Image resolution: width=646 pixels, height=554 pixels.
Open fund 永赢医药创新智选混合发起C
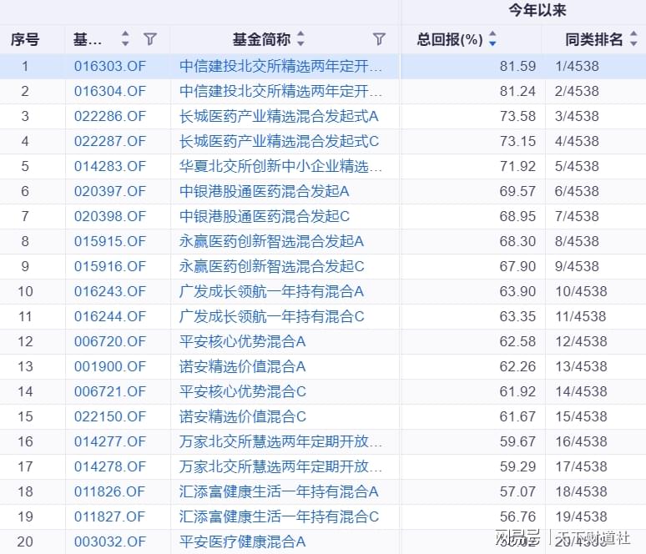[271, 266]
